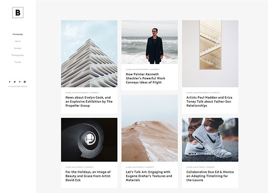268x193 pixels.
Task: Click the white Nike sneaker thumbnail
Action: point(210,140)
